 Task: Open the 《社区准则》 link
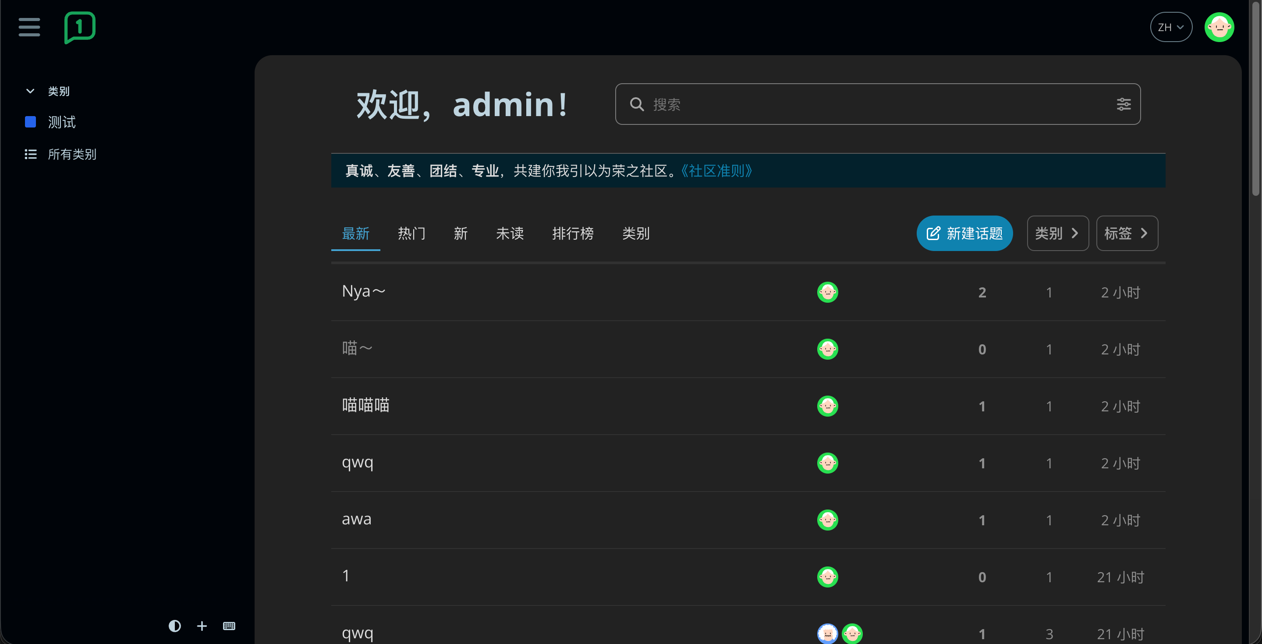click(x=717, y=171)
